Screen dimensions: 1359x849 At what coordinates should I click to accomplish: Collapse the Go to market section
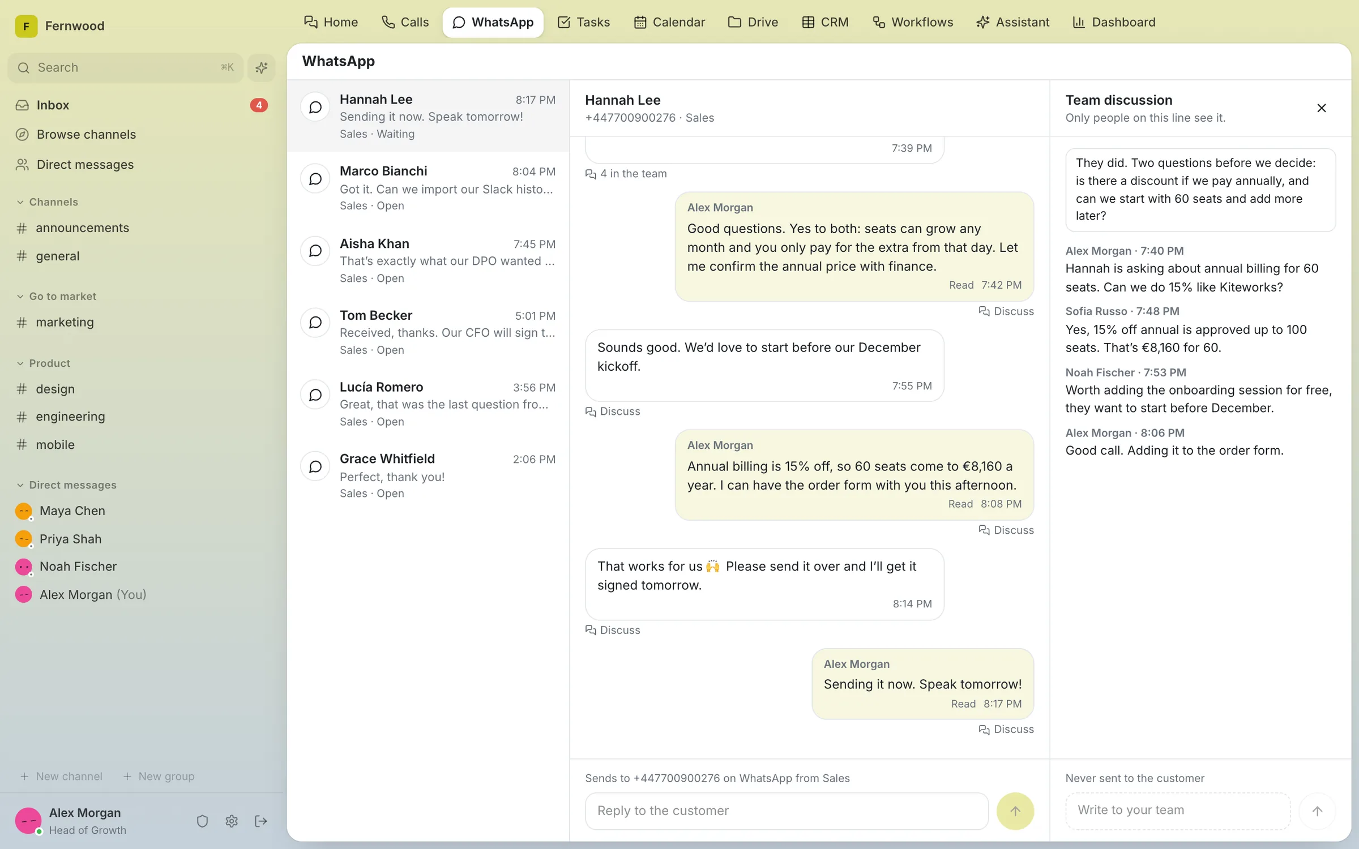57,297
